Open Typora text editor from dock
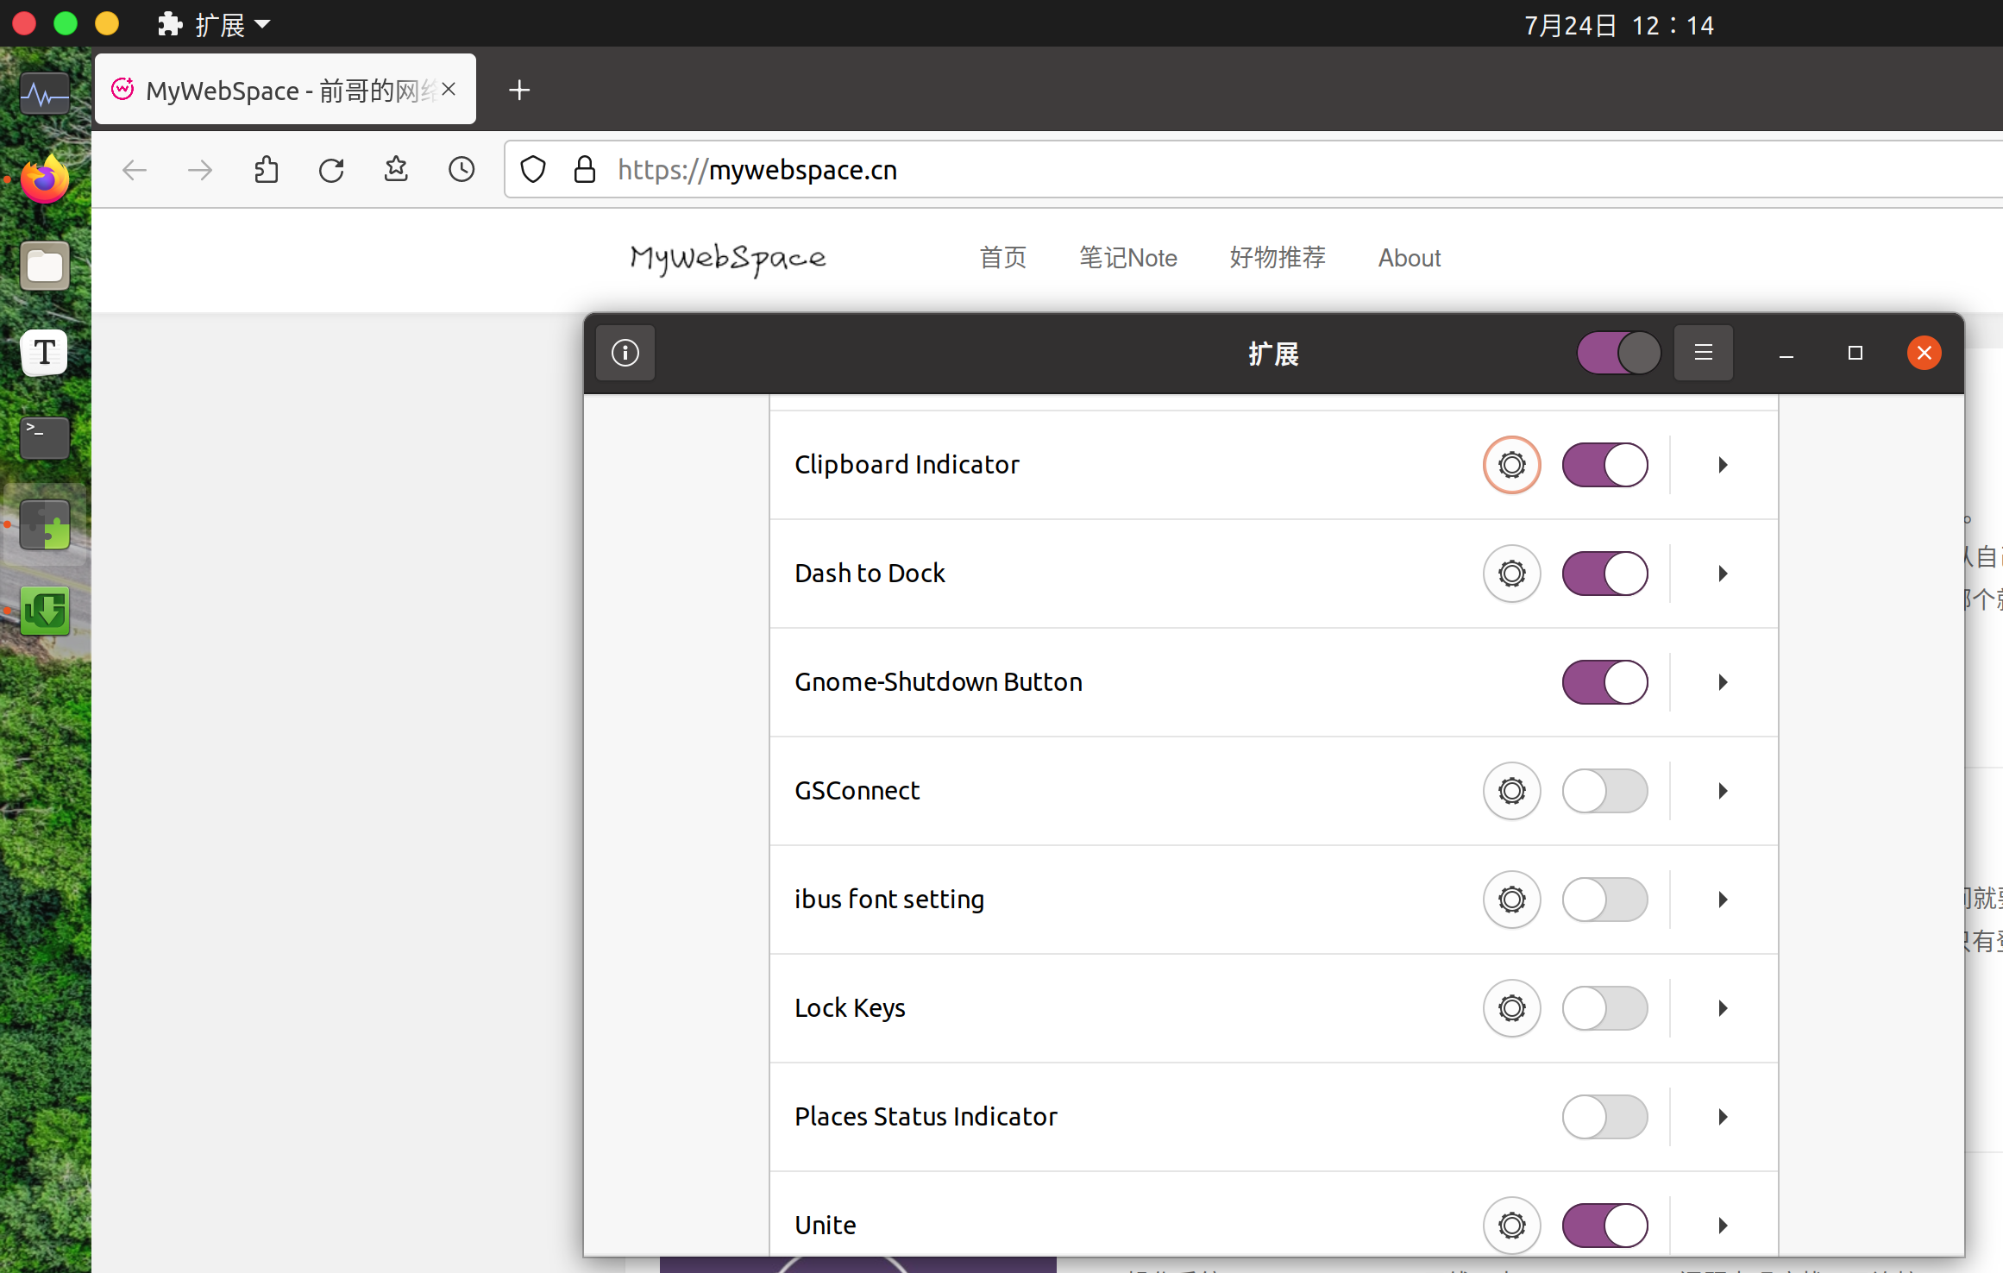2003x1273 pixels. click(x=45, y=352)
